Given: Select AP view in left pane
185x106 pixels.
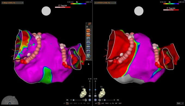Looking at the screenshot, I should tap(64, 103).
